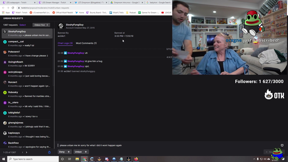Open Pokezero1's unban request
The width and height of the screenshot is (288, 162).
27,54
